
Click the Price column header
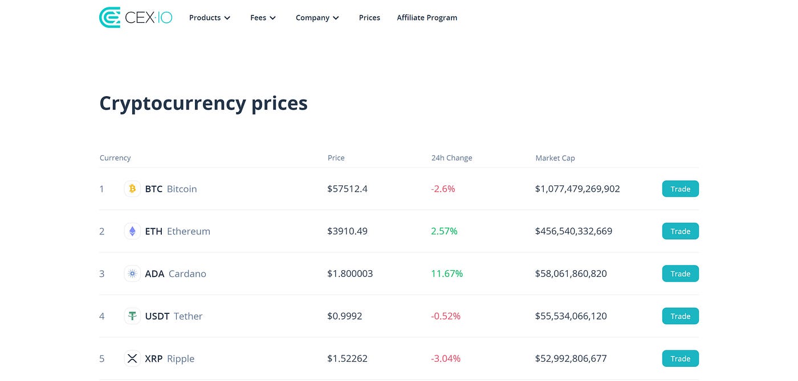point(336,158)
